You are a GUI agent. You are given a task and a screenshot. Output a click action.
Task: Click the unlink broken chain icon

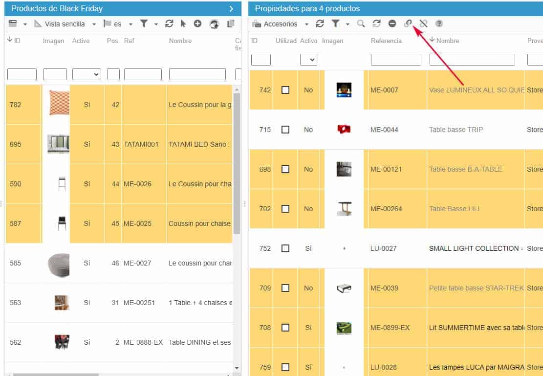coord(423,23)
